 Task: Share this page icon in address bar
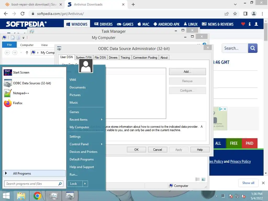[227, 14]
